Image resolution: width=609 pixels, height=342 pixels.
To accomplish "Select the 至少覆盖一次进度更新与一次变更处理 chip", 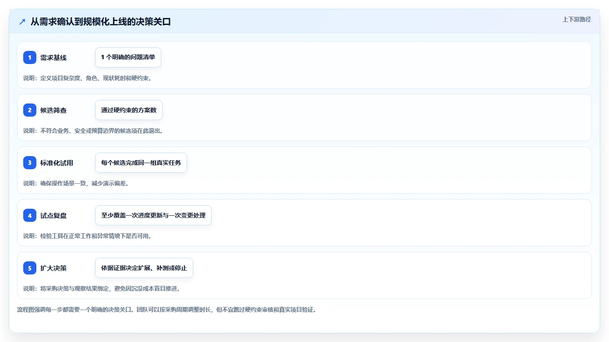I will point(153,215).
